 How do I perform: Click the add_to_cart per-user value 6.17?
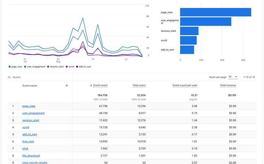tap(194, 134)
